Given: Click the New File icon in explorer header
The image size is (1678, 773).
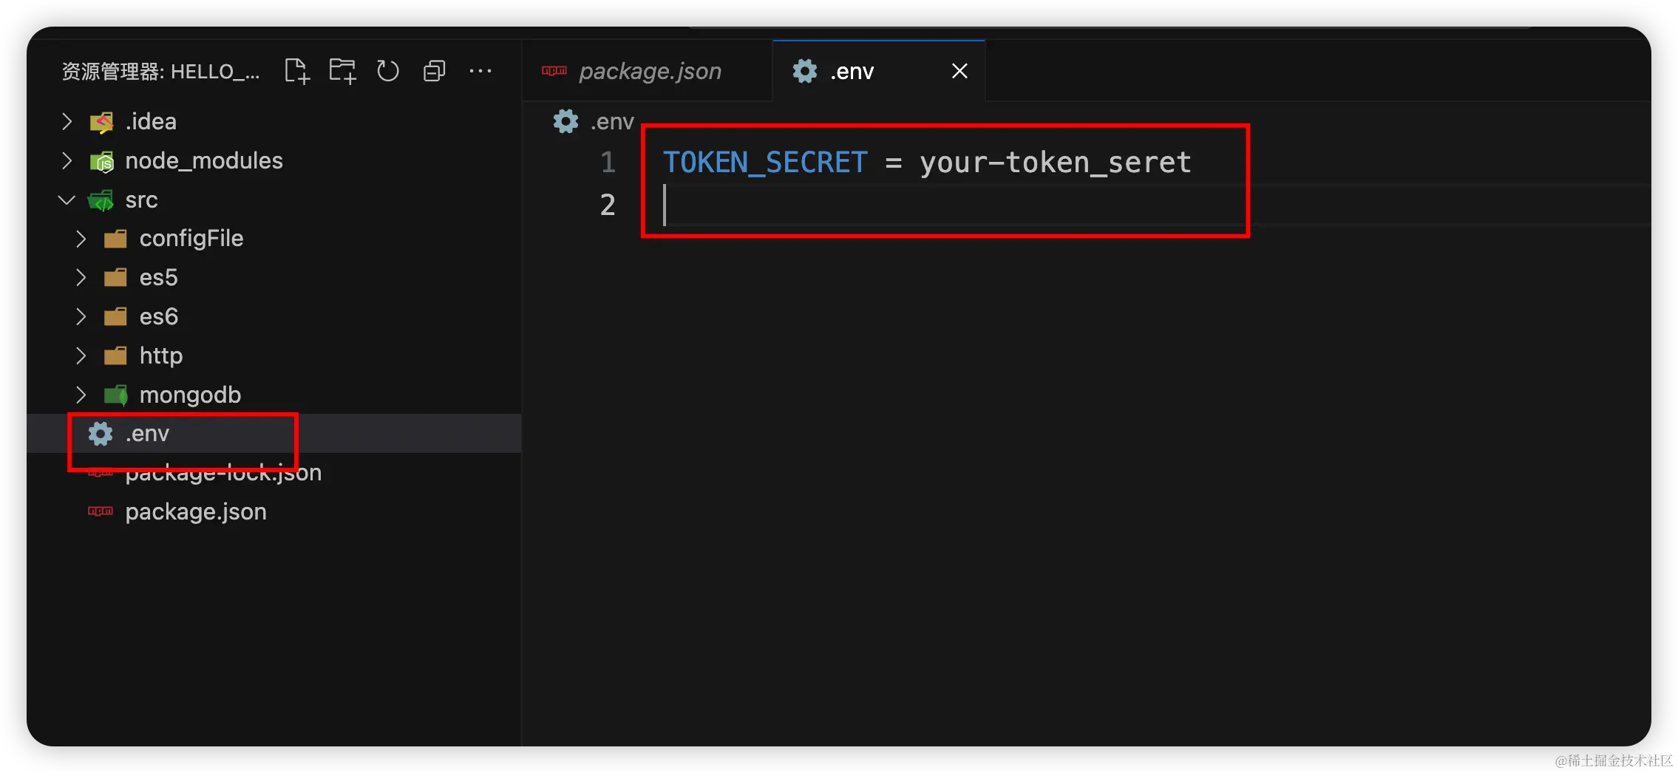Looking at the screenshot, I should coord(296,72).
